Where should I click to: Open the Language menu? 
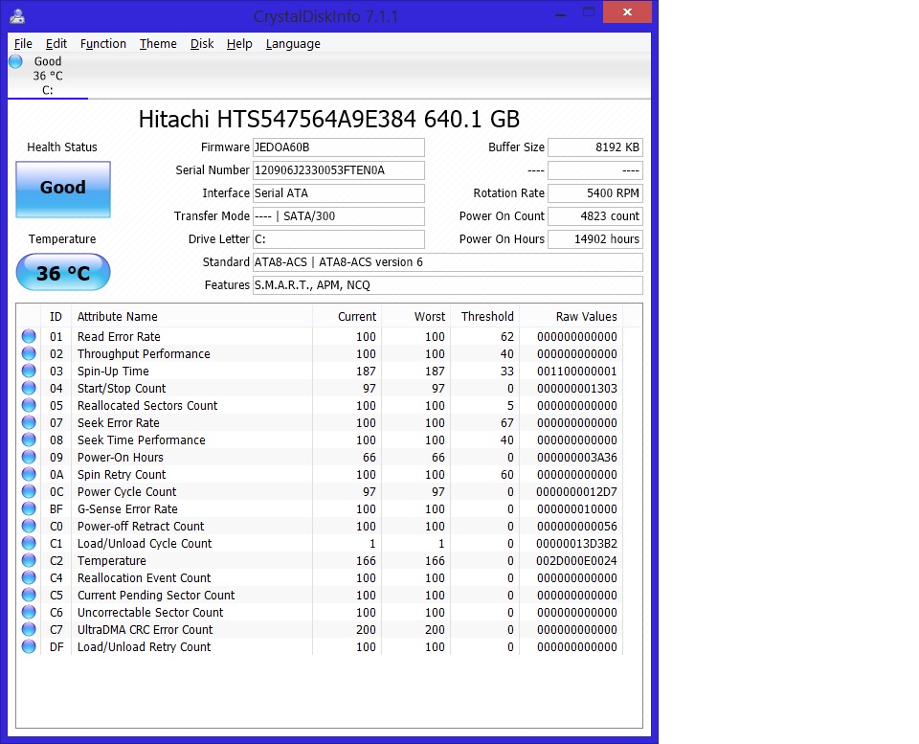(x=293, y=44)
